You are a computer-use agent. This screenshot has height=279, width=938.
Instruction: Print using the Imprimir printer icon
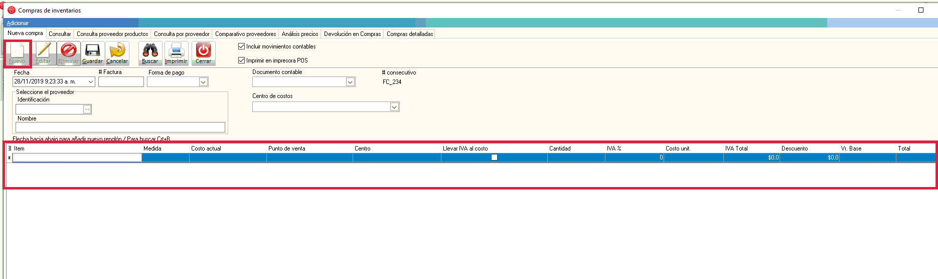[176, 51]
